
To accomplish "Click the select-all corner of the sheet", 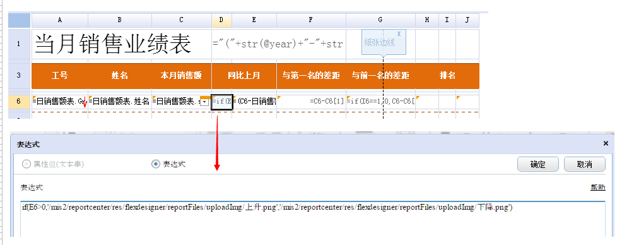I will (19, 20).
